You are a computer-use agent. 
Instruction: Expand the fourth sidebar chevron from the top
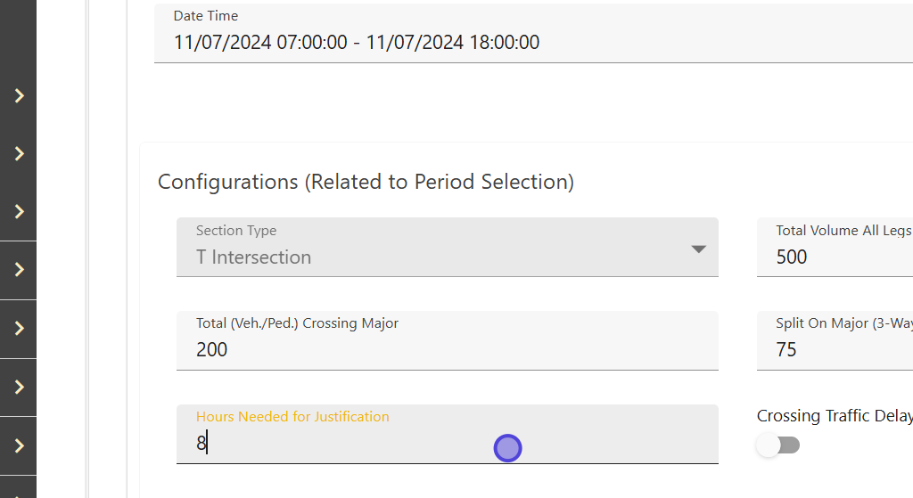coord(19,270)
